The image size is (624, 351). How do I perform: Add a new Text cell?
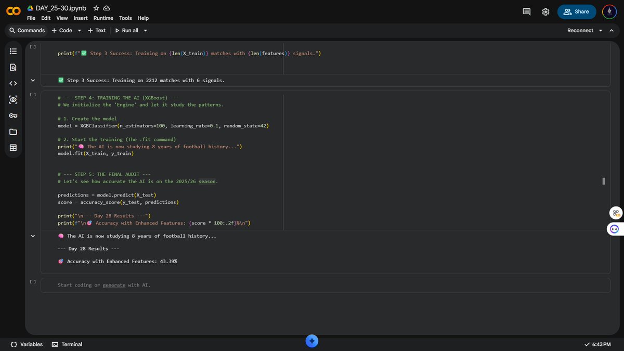[97, 31]
